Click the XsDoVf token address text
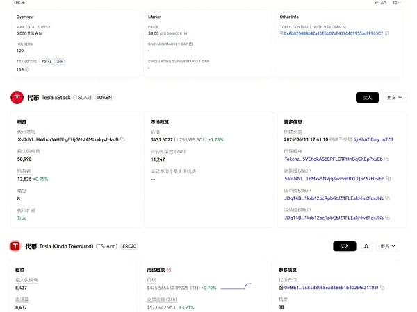Screen dimensions: 417x312 click(68, 139)
